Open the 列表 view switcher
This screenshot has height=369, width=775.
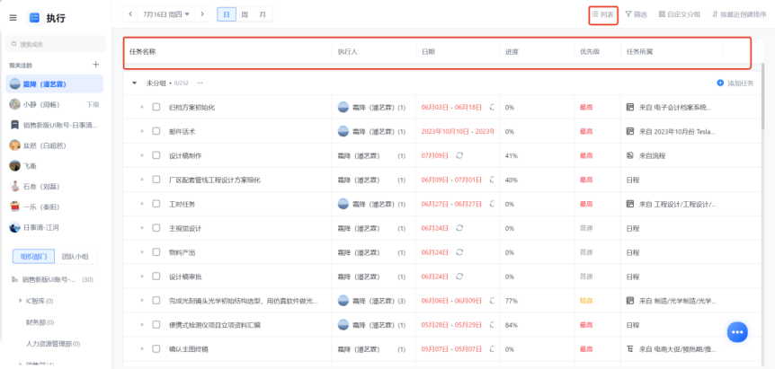tap(603, 14)
